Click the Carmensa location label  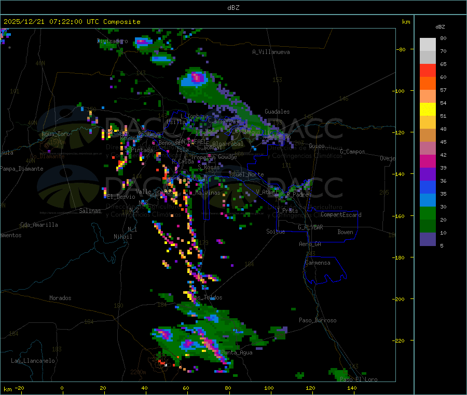318,263
